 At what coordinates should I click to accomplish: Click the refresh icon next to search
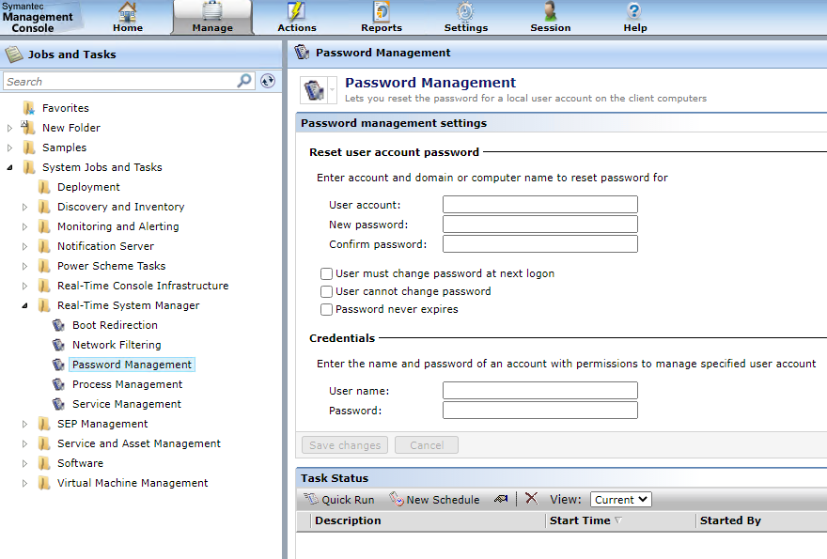click(x=268, y=81)
